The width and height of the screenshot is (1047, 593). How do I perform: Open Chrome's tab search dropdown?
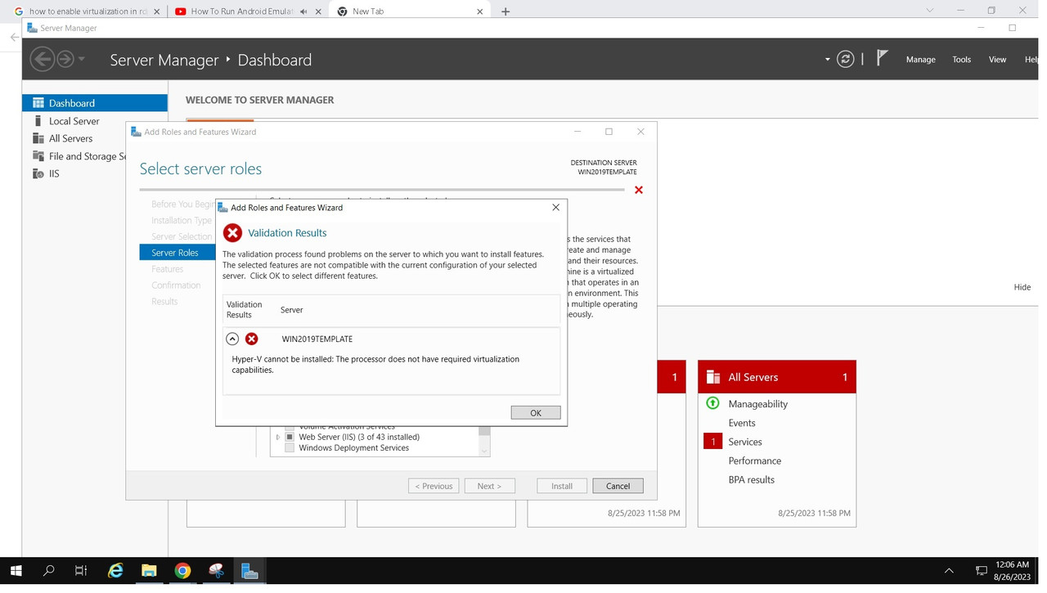(929, 11)
